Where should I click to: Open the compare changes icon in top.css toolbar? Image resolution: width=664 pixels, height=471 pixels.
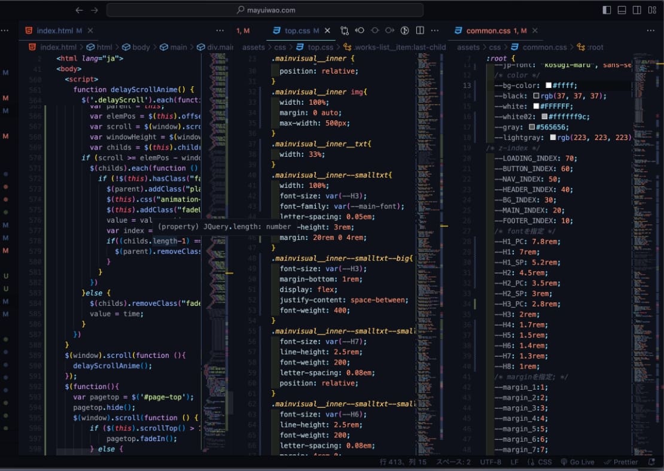(345, 31)
